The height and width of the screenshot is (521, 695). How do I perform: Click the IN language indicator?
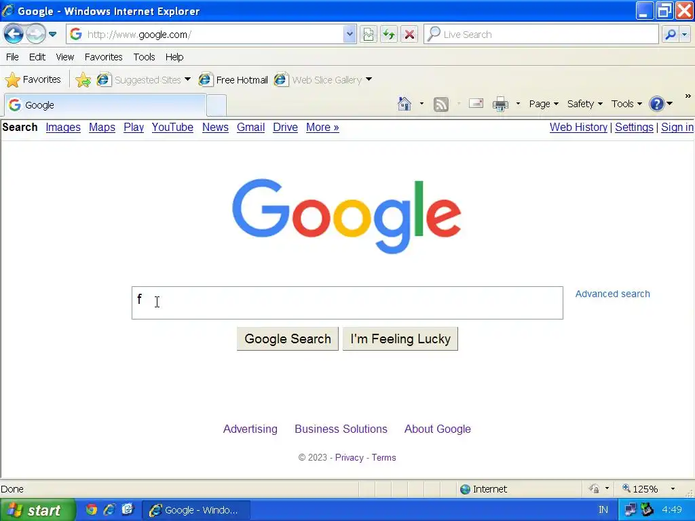tap(603, 510)
